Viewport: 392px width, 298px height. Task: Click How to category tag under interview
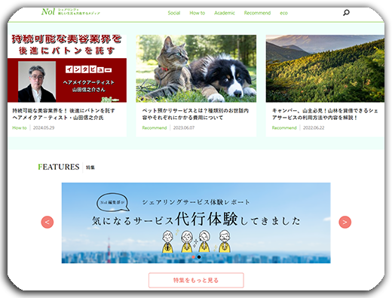(x=20, y=127)
